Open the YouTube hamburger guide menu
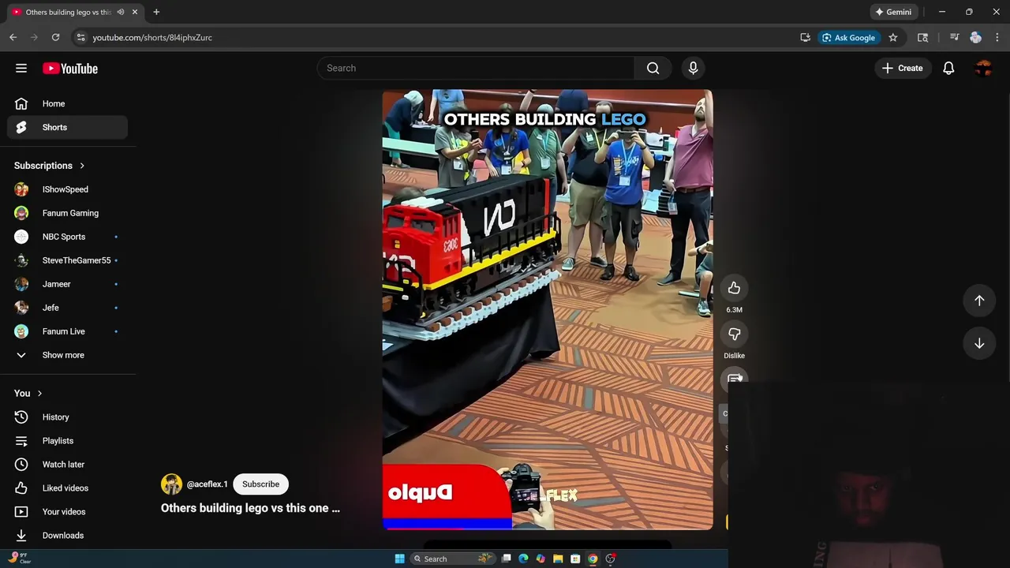This screenshot has height=568, width=1010. point(21,69)
